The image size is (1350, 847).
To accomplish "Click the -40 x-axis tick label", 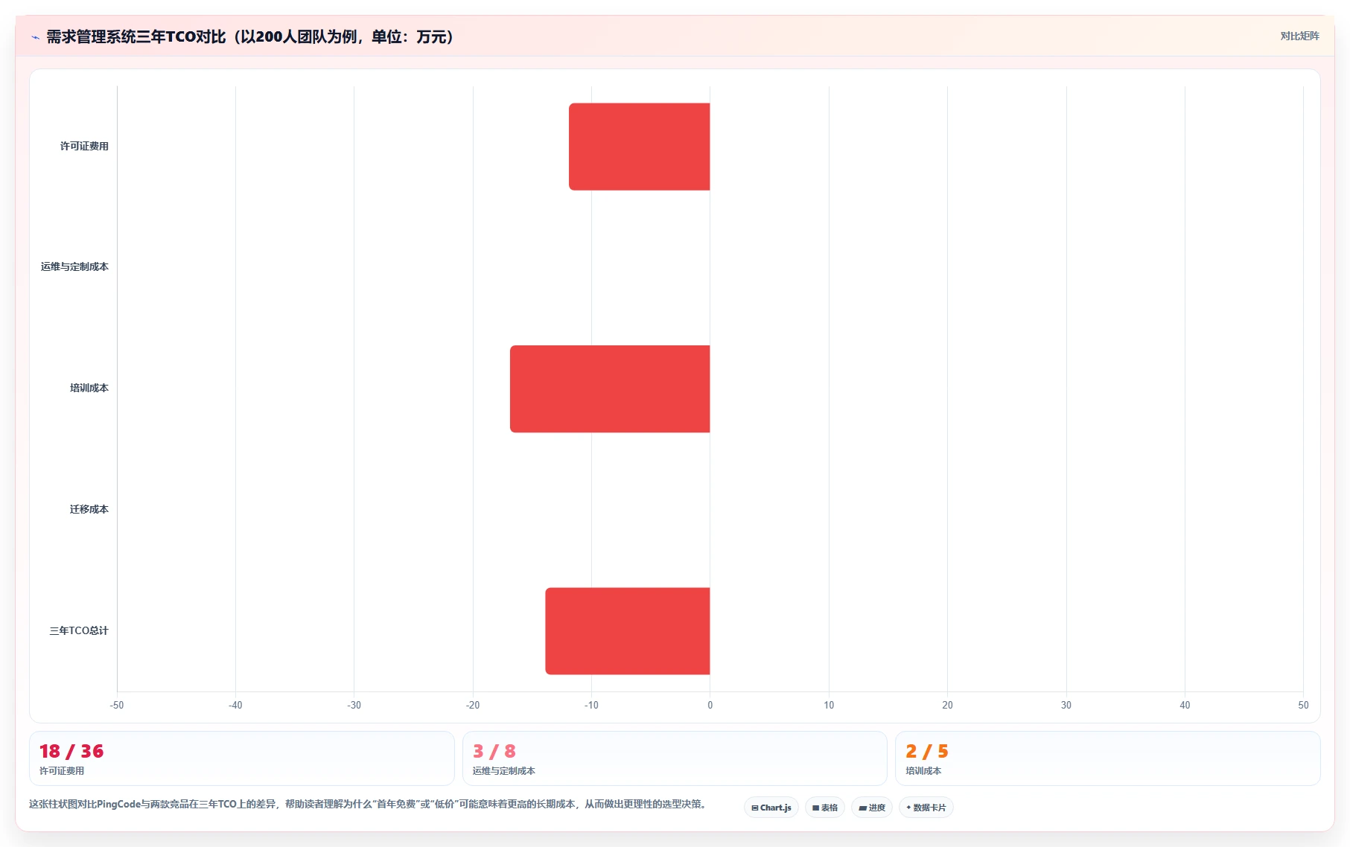I will [235, 706].
